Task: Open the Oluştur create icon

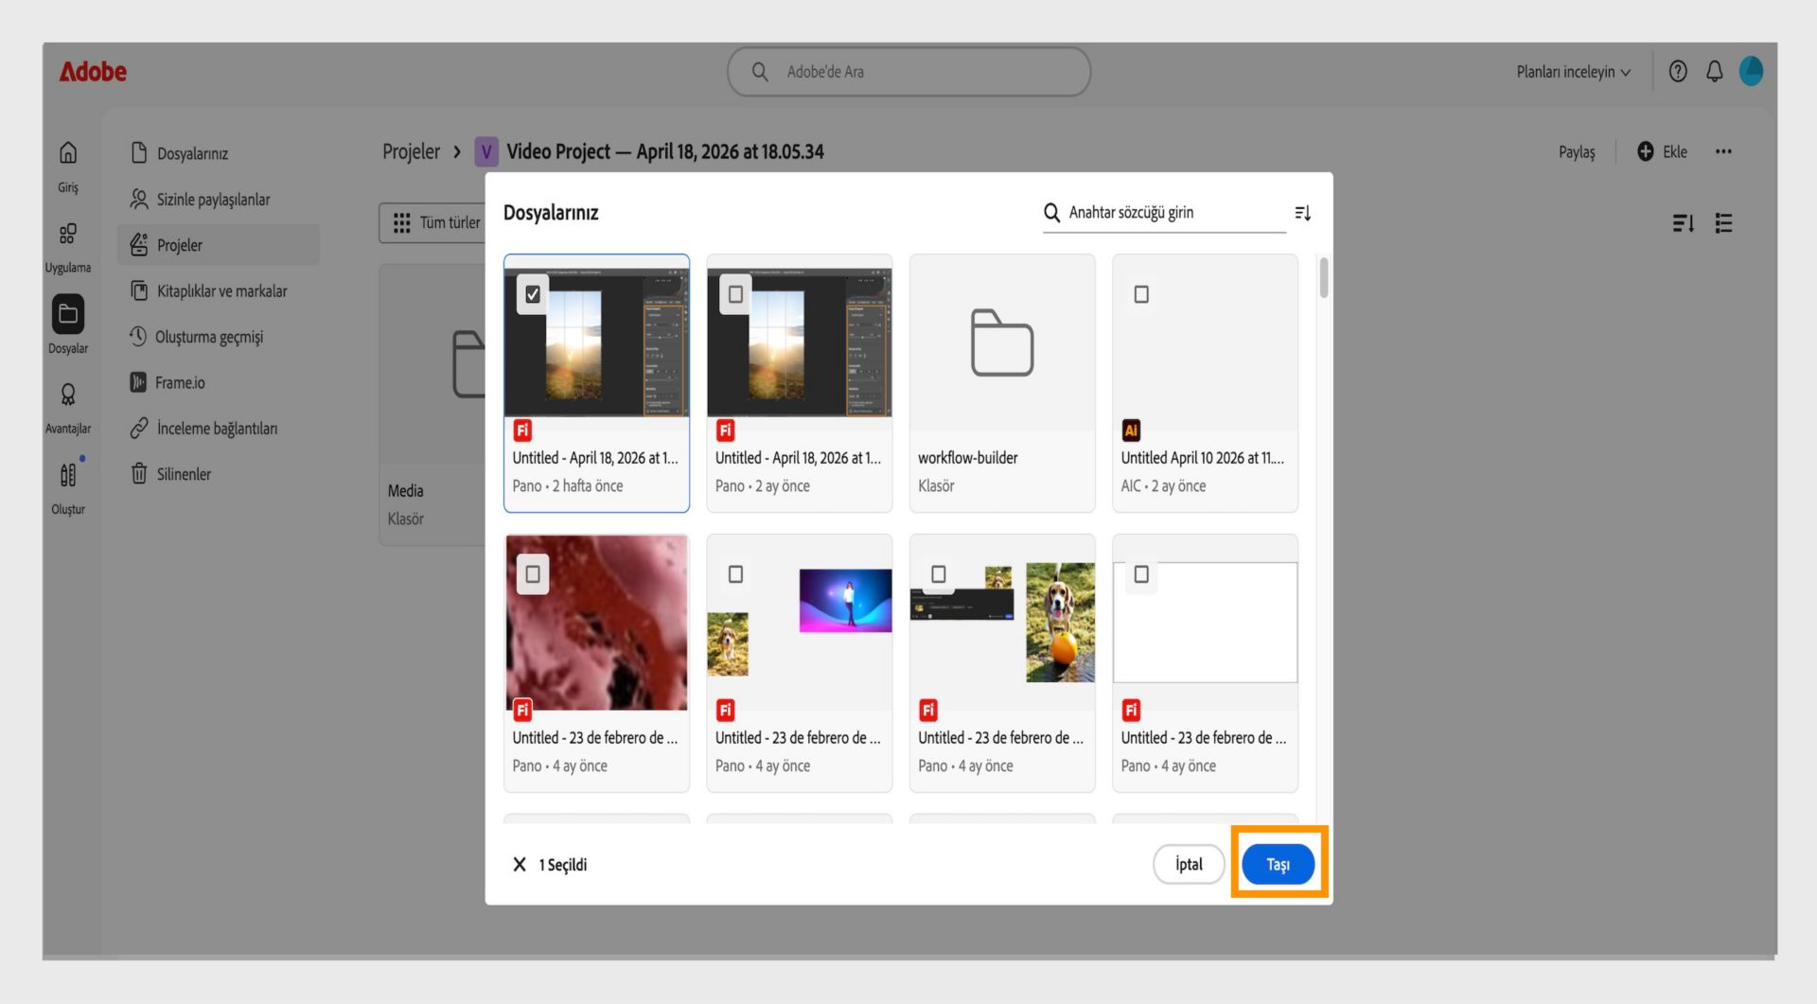Action: coord(68,475)
